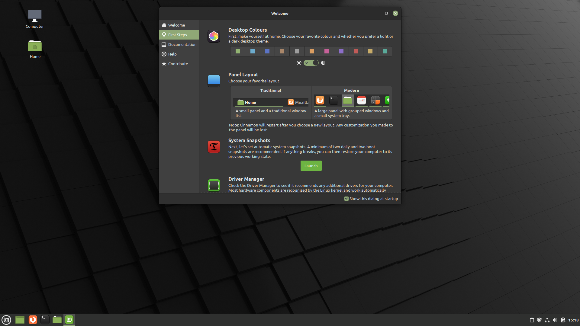The height and width of the screenshot is (326, 580).
Task: Open the Contribute section
Action: click(179, 64)
